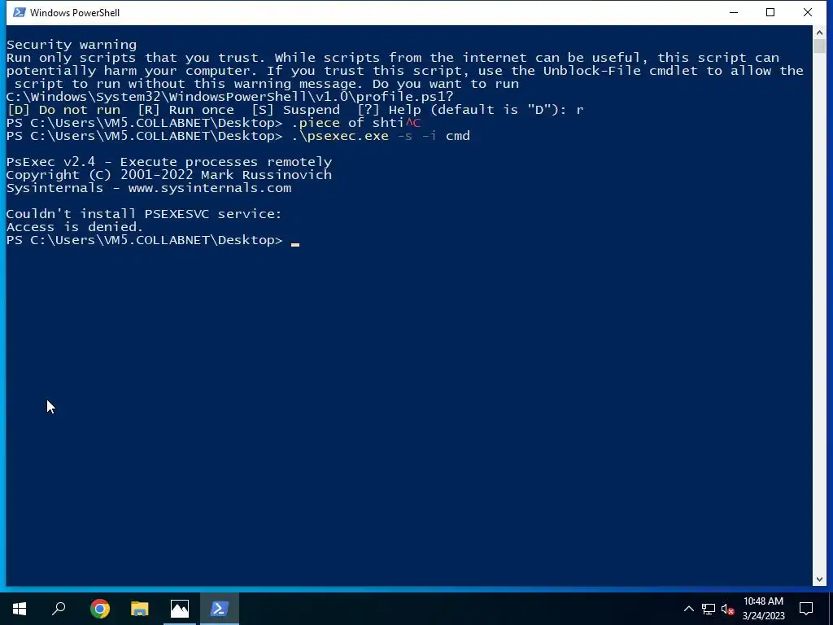Open the Photos app taskbar icon
833x625 pixels.
coord(180,609)
